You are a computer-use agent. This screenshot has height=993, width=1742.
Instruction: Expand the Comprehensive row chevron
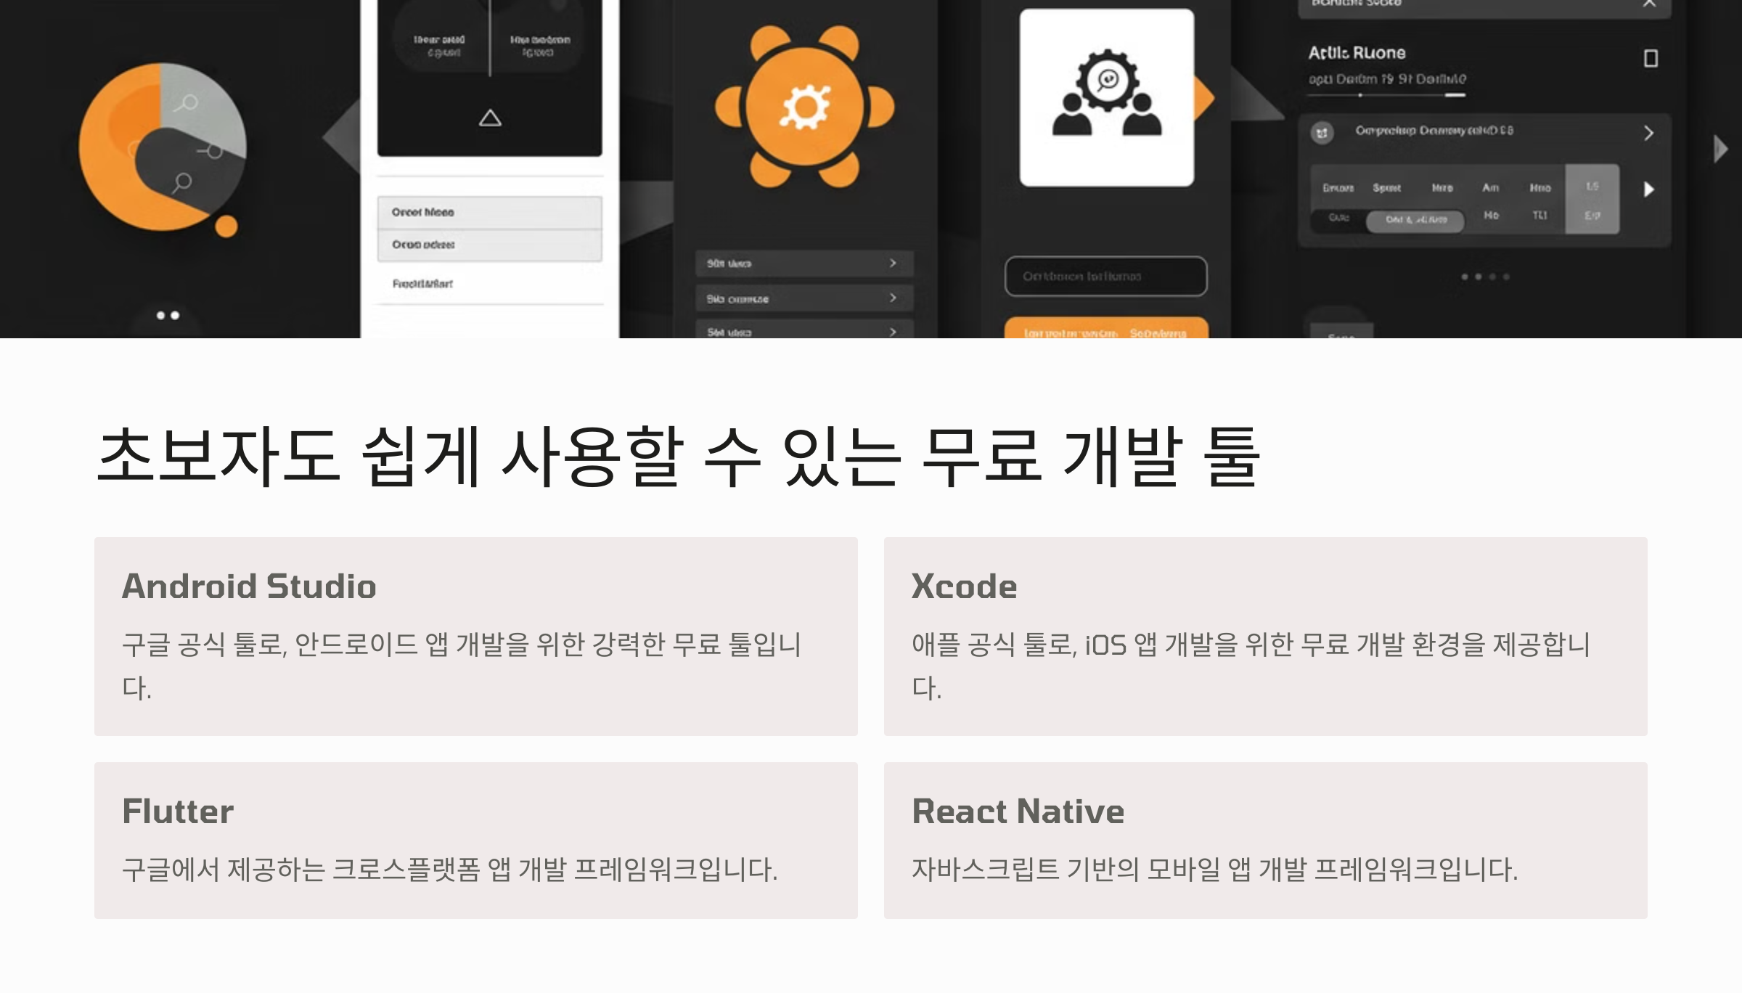[1648, 133]
